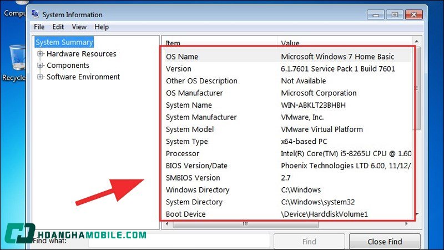This screenshot has height=250, width=444.
Task: Select the Windows Directory row
Action: [287, 190]
